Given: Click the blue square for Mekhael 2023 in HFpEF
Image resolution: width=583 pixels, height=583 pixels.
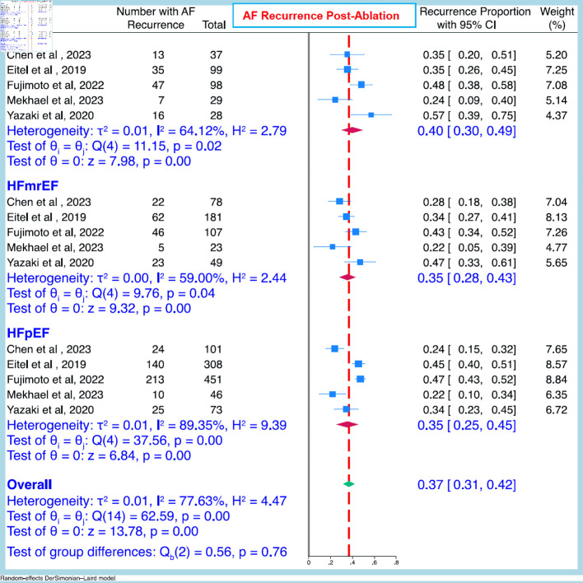Looking at the screenshot, I should (333, 394).
